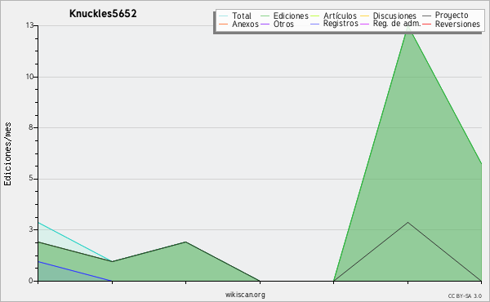Click the CC BY-SA 3.0 license text

point(465,296)
